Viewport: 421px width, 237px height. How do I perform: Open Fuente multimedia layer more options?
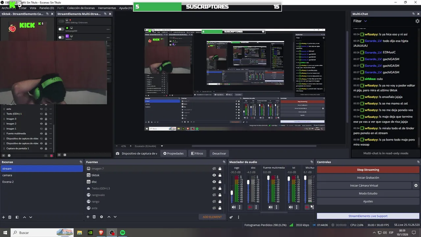[x=51, y=134]
